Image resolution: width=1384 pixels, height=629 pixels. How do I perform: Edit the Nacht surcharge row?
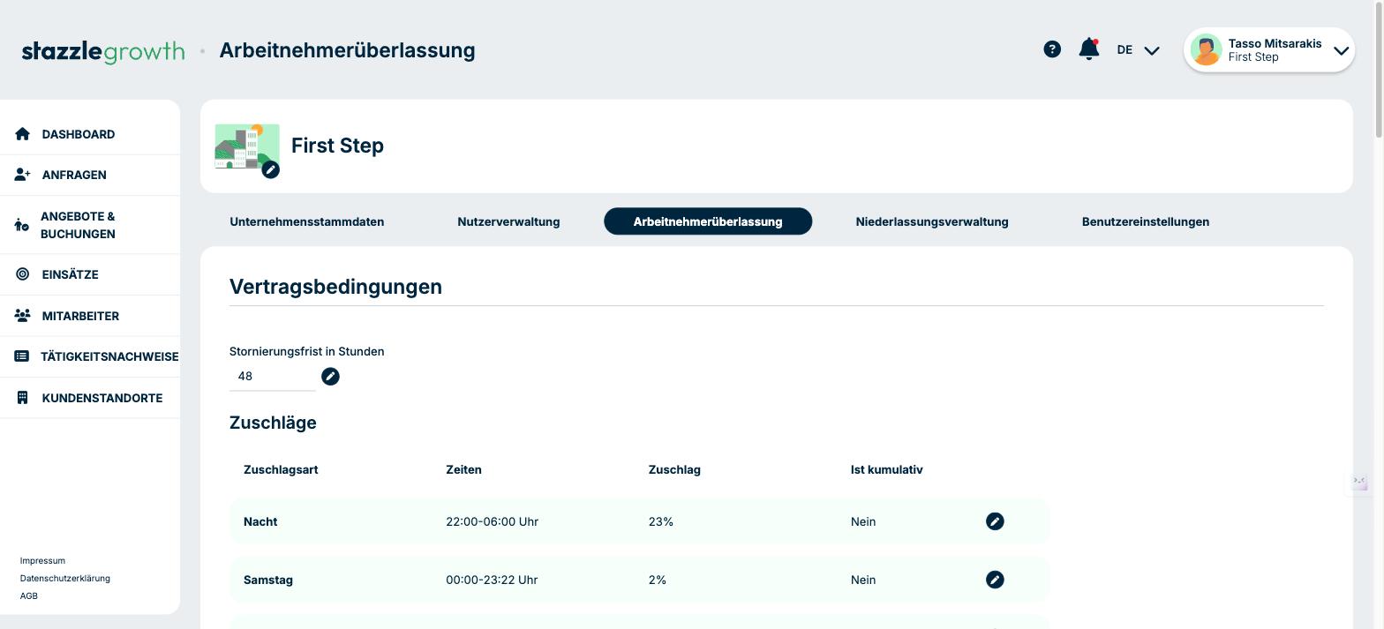(x=995, y=521)
